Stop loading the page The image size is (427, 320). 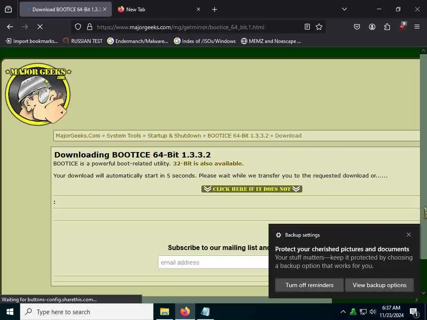[x=40, y=27]
